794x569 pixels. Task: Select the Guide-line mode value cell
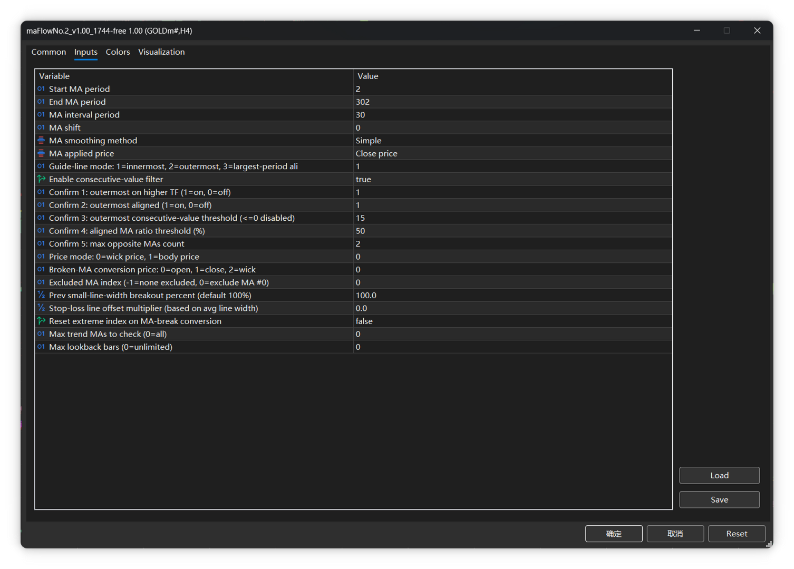(x=512, y=166)
